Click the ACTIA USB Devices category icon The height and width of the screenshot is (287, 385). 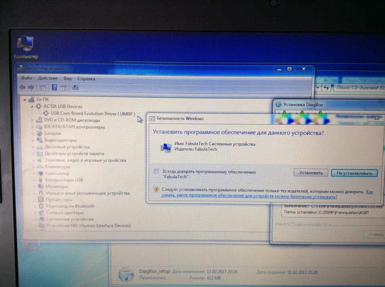[x=38, y=106]
